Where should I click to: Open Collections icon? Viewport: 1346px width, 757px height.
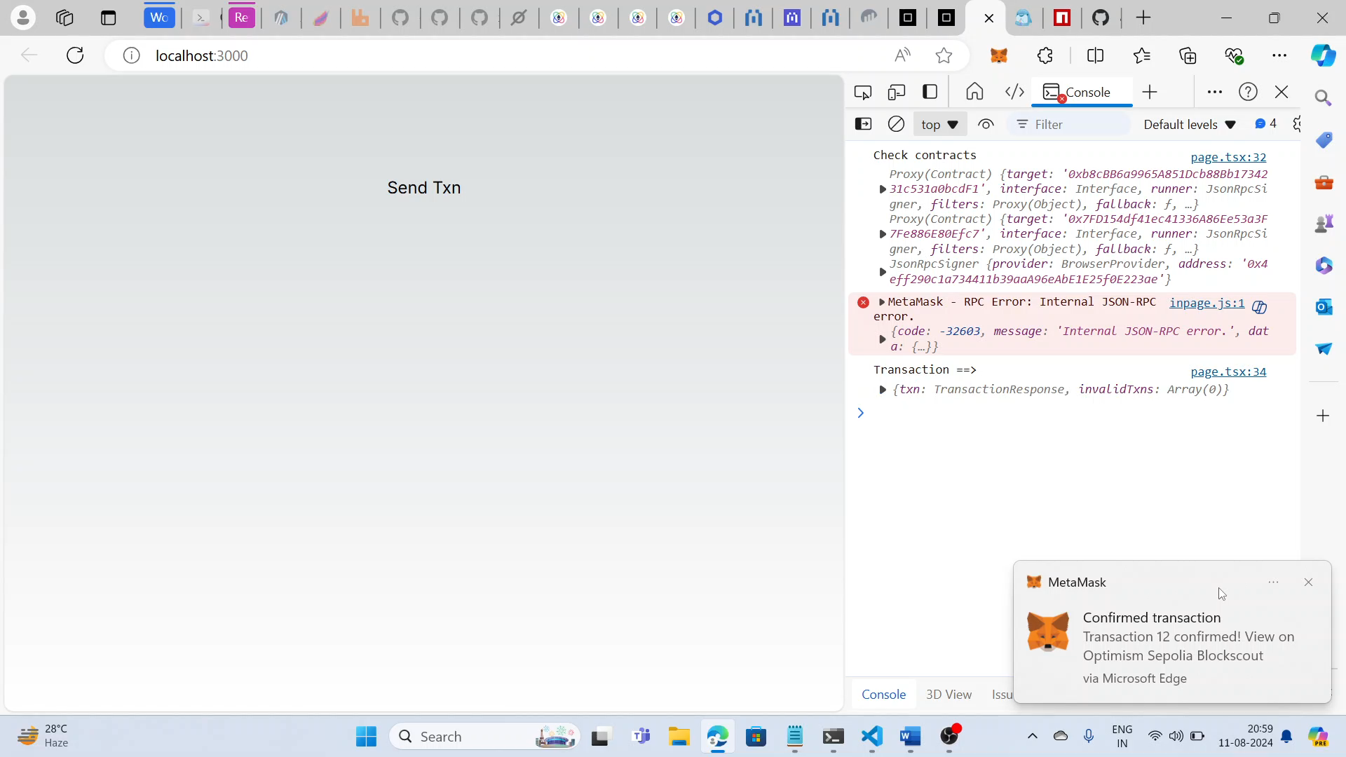1188,55
